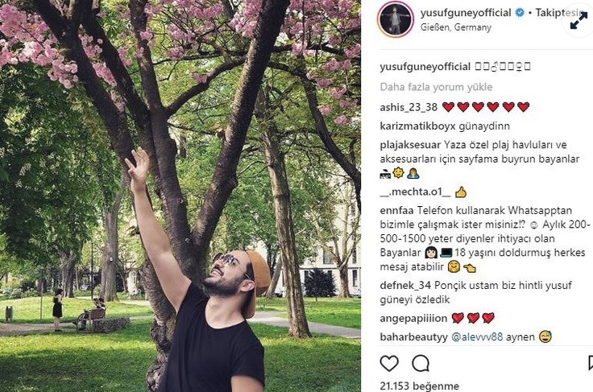This screenshot has width=593, height=392.
Task: Open comment box via speech bubble icon
Action: [x=421, y=364]
